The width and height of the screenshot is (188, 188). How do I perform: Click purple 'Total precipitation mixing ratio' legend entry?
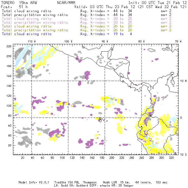pyautogui.click(x=35, y=23)
